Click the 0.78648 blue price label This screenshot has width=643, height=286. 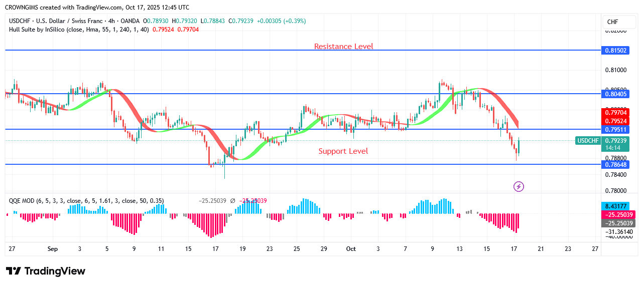point(615,164)
